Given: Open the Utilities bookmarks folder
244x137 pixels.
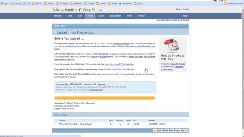Looking at the screenshot, I should 101,3.
